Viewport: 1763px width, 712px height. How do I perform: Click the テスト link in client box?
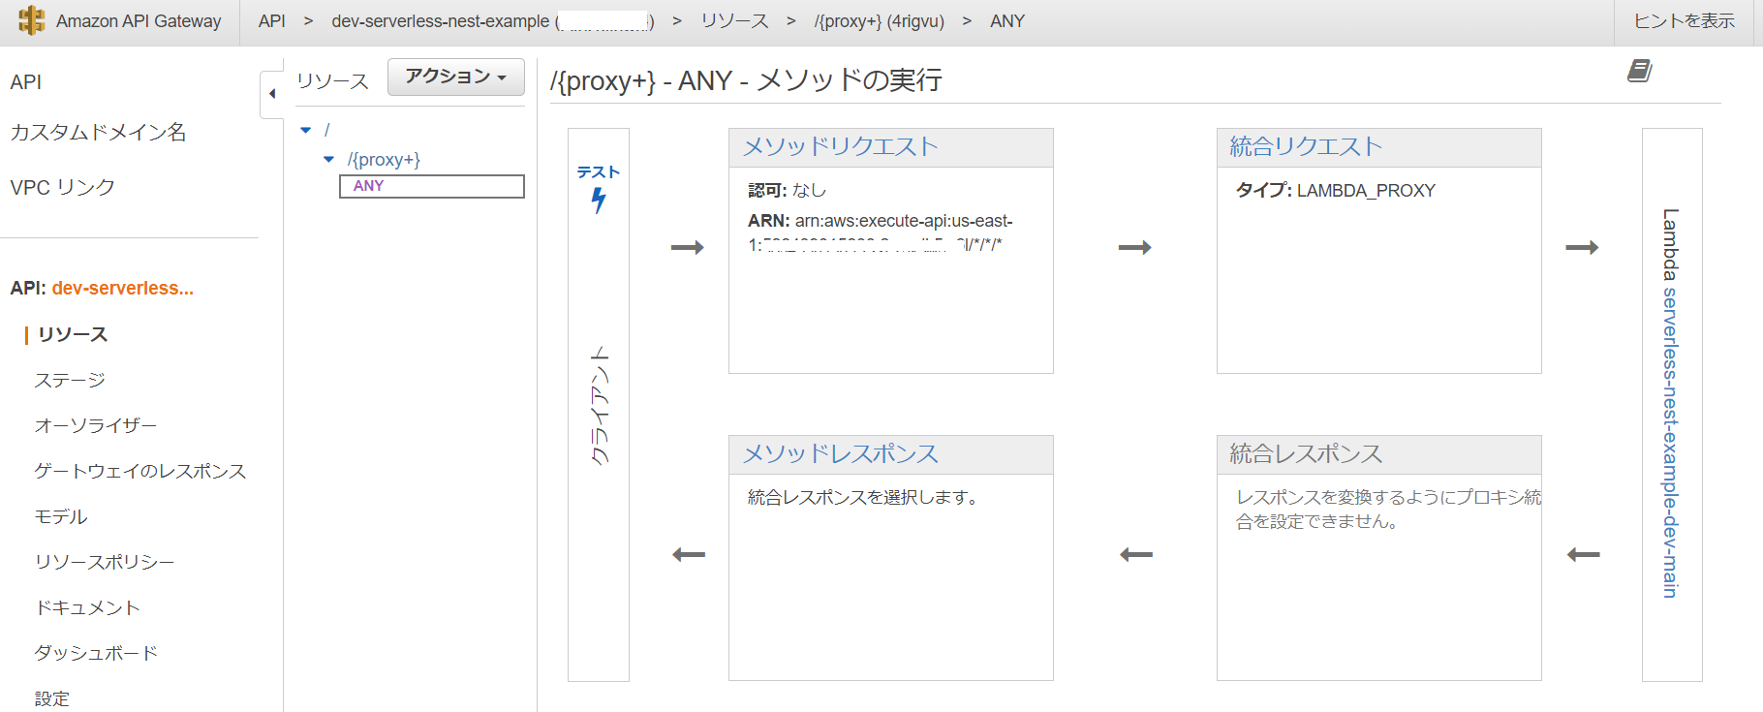[x=599, y=172]
